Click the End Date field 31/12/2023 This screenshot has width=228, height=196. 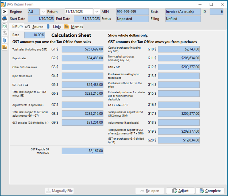pos(87,19)
